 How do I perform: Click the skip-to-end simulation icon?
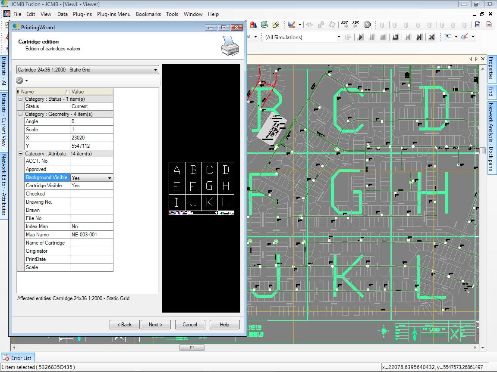pyautogui.click(x=419, y=37)
